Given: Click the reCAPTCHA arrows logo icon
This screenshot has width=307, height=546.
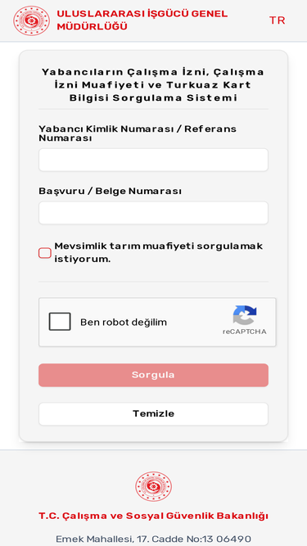Looking at the screenshot, I should [245, 315].
